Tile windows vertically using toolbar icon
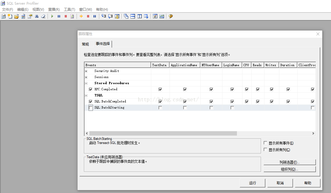 tap(140, 16)
